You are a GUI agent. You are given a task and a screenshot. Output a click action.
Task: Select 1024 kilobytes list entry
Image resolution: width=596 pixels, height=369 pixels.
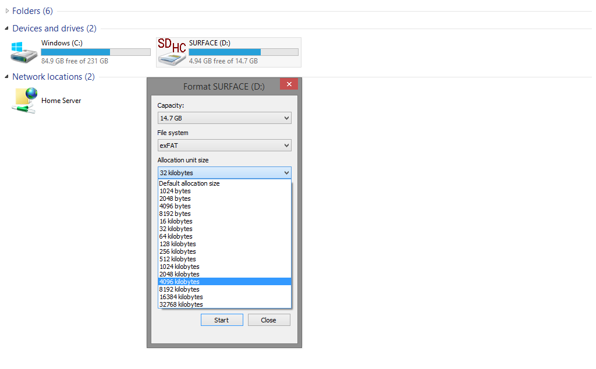[x=224, y=267]
